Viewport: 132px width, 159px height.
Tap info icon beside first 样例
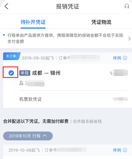125,58
